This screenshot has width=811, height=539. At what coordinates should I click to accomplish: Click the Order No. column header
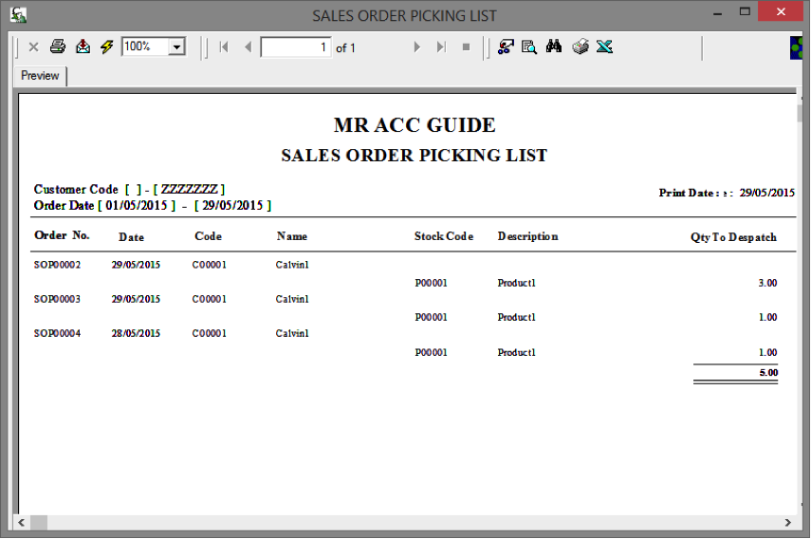(62, 235)
